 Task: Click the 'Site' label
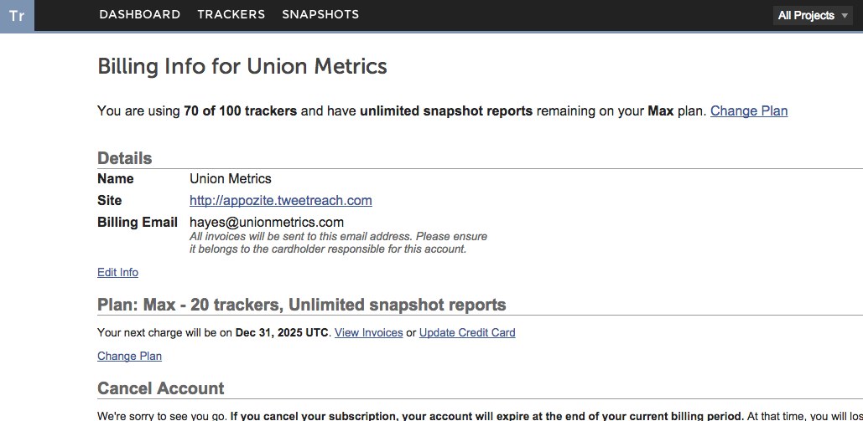(110, 201)
